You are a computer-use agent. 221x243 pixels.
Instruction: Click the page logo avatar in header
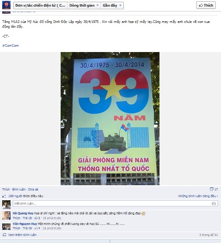click(x=6, y=5)
